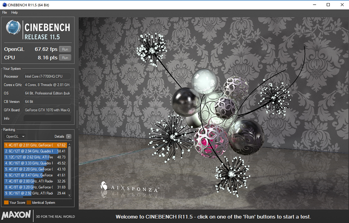Screen dimensions: 349x223
Task: Click the panel splitter grip handle
Action: [77, 119]
